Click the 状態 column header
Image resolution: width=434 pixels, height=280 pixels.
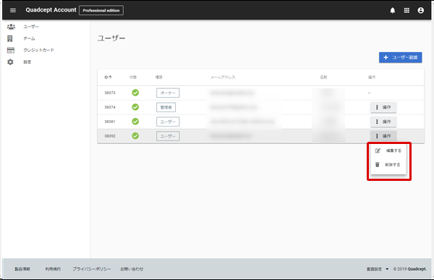coord(133,77)
